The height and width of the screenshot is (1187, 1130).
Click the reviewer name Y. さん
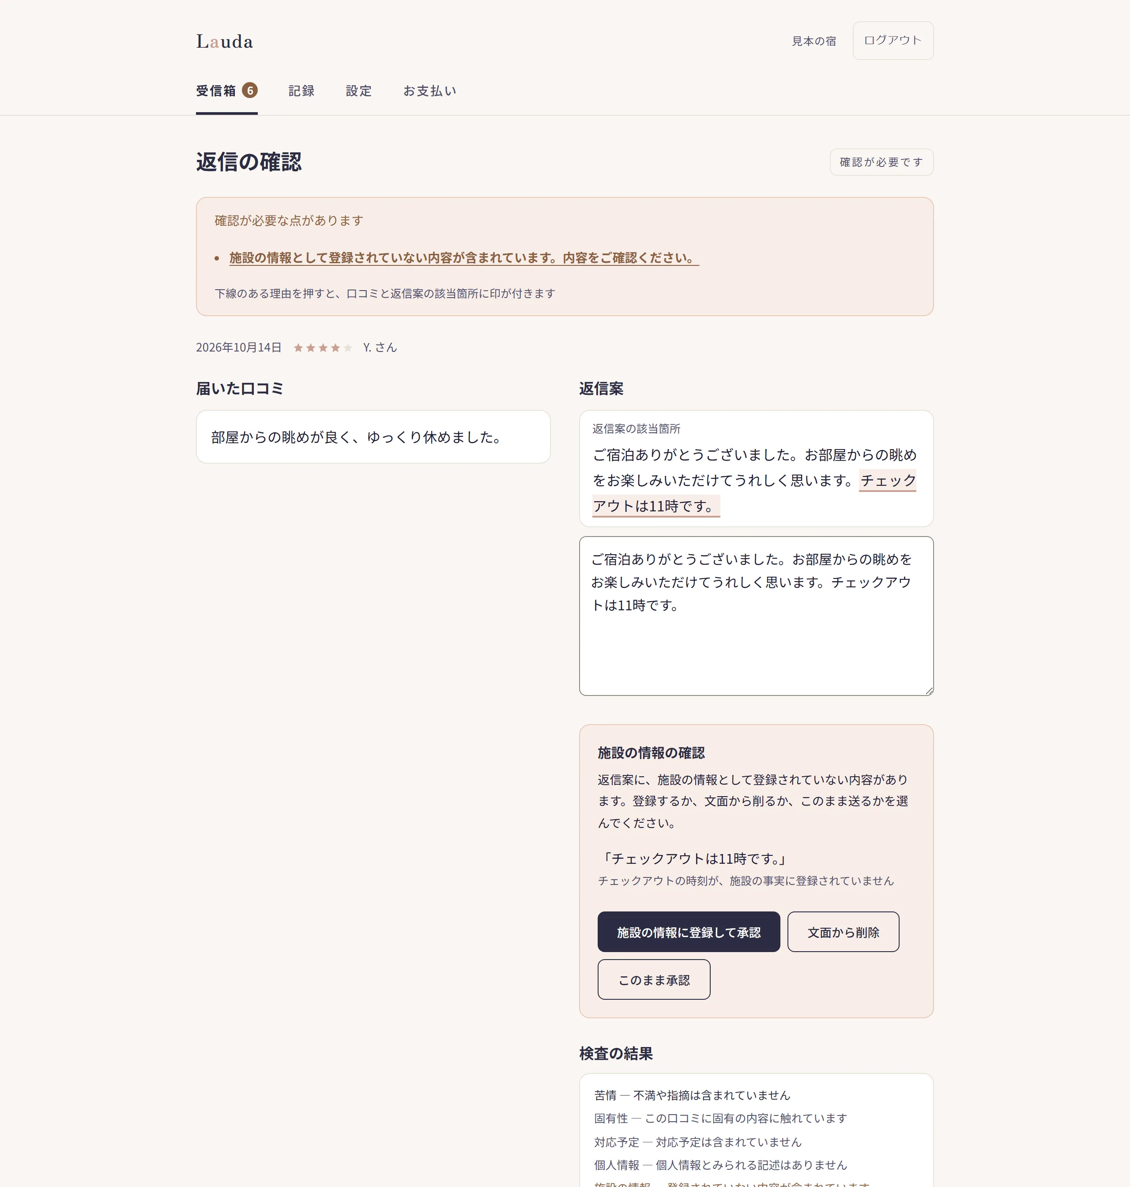coord(380,348)
